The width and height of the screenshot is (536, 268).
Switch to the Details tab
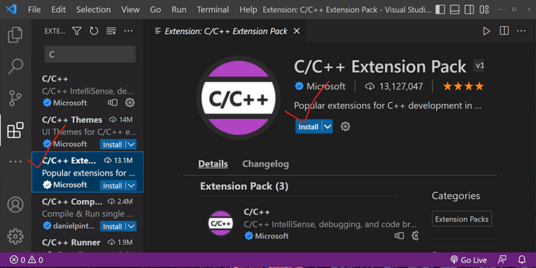213,164
